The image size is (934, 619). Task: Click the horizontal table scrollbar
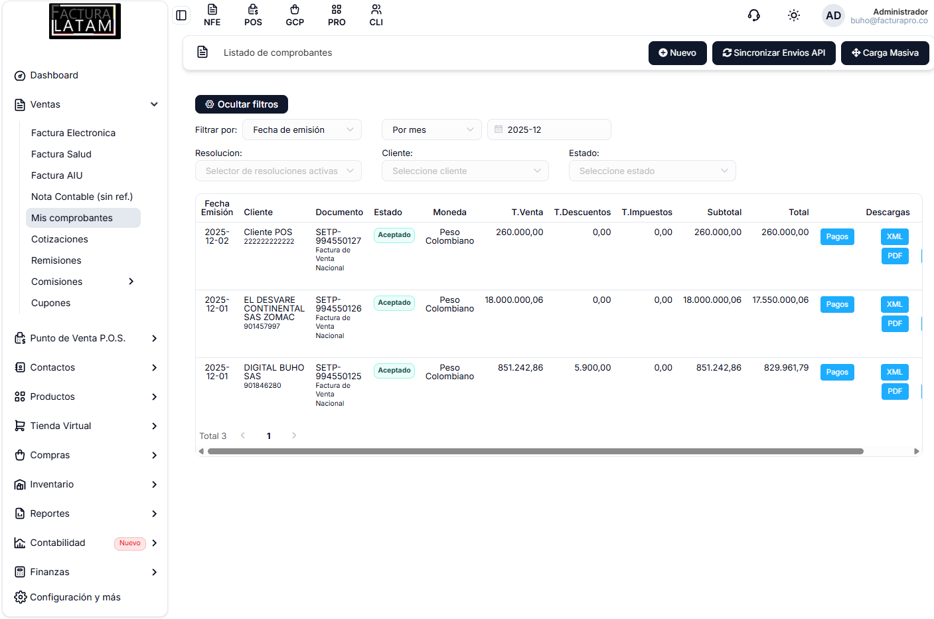pyautogui.click(x=535, y=451)
